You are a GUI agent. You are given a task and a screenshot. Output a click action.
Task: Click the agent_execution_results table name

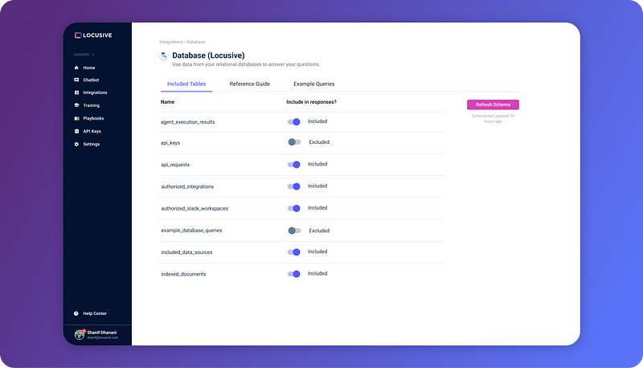pyautogui.click(x=187, y=122)
